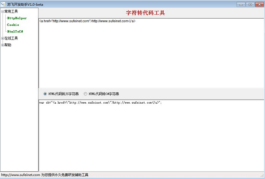The image size is (265, 179).
Task: Focus the upper HTML source input box
Action: point(151,53)
